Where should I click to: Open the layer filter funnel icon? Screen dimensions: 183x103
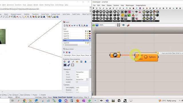[x=79, y=25]
